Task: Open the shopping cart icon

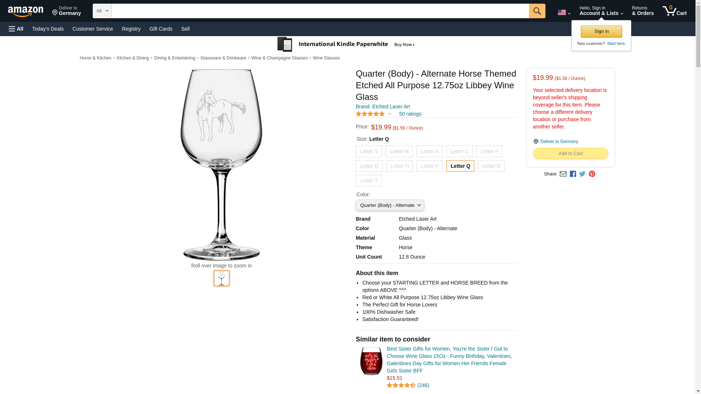Action: 674,11
